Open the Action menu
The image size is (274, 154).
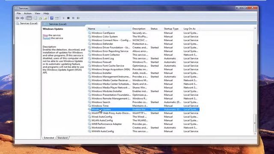(x=27, y=13)
